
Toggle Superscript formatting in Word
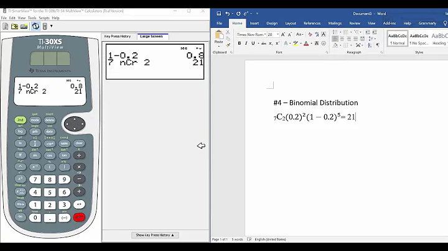[x=277, y=43]
